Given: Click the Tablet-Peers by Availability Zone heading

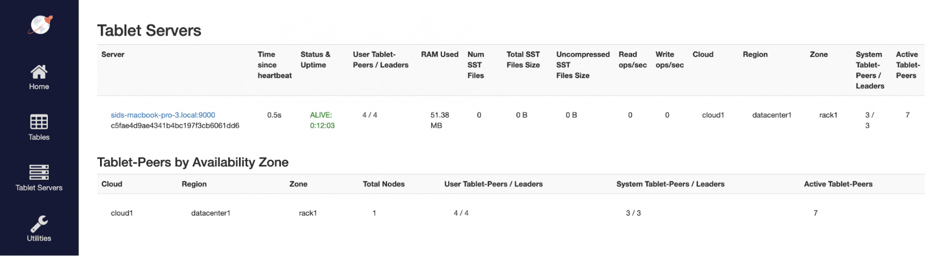Looking at the screenshot, I should pyautogui.click(x=193, y=162).
